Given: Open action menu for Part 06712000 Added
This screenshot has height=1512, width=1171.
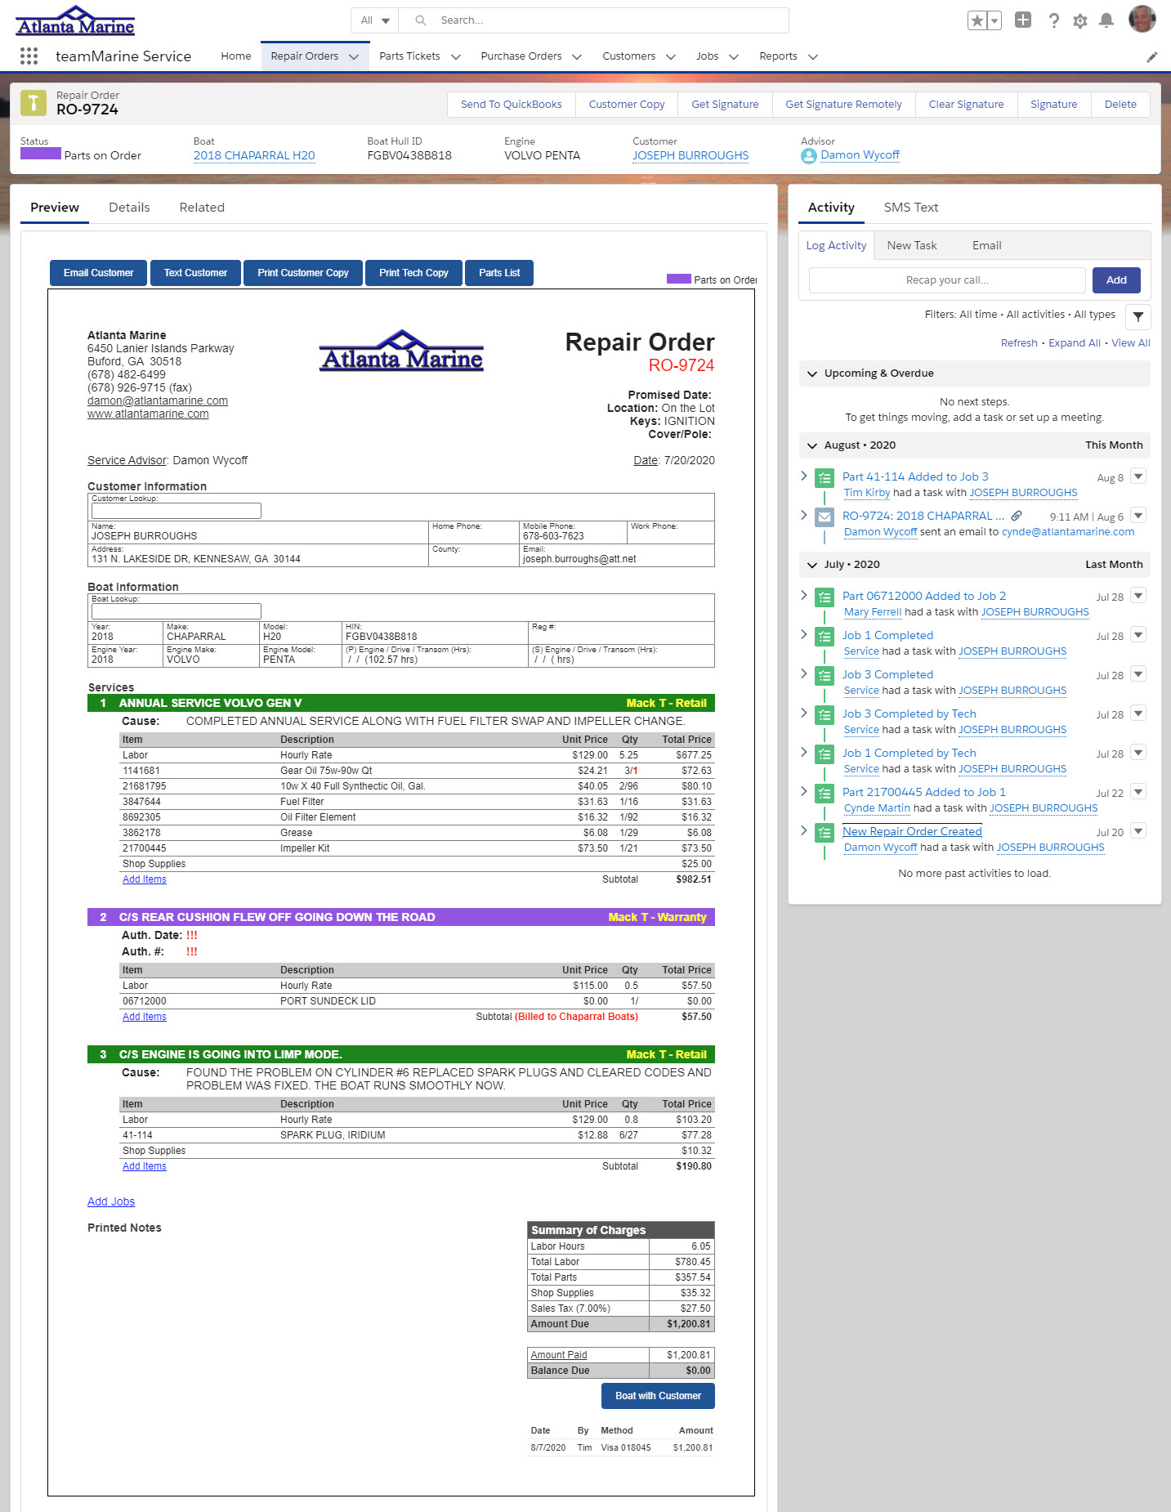Looking at the screenshot, I should (x=1138, y=596).
